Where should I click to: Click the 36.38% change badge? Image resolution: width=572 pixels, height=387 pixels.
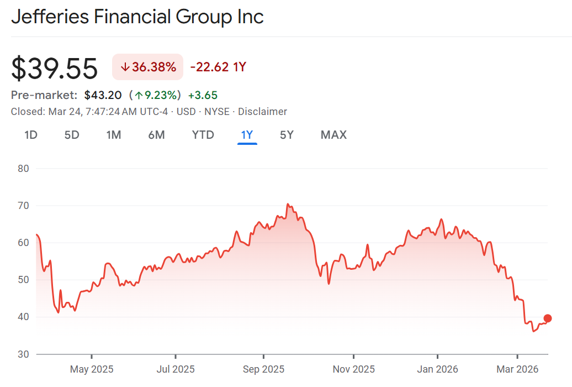coord(147,67)
